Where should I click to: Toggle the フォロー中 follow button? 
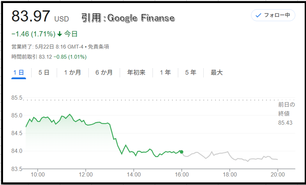coord(273,15)
